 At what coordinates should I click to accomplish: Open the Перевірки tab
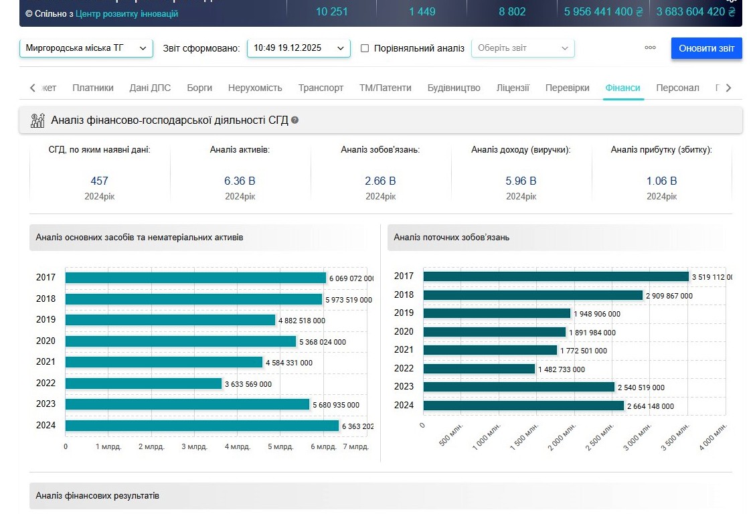tap(567, 88)
